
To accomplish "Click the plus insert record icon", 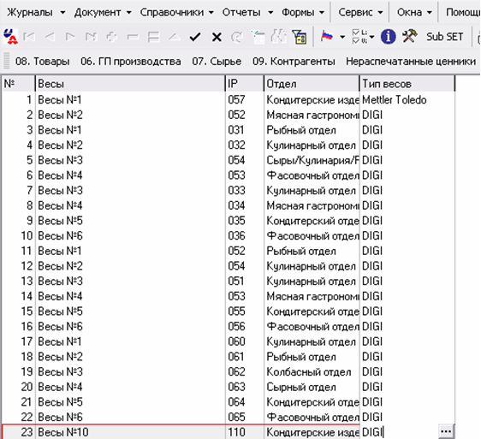I will (111, 37).
